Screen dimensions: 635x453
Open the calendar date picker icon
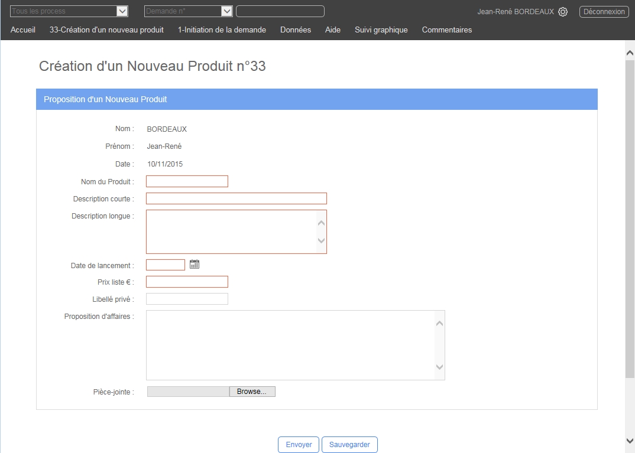click(x=195, y=265)
